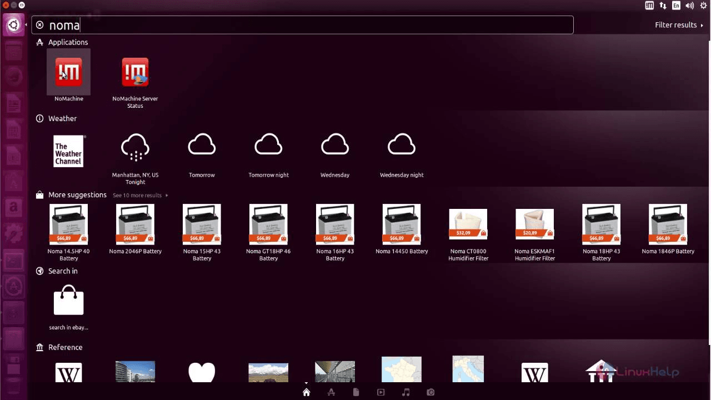The width and height of the screenshot is (711, 400).
Task: Open the Wednesday forecast cloud icon
Action: click(335, 145)
